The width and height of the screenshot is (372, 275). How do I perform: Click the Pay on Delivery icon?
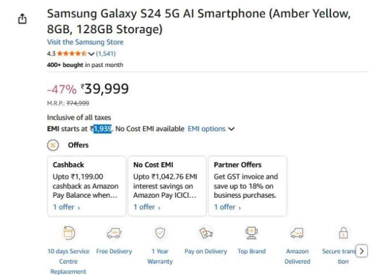(x=206, y=233)
